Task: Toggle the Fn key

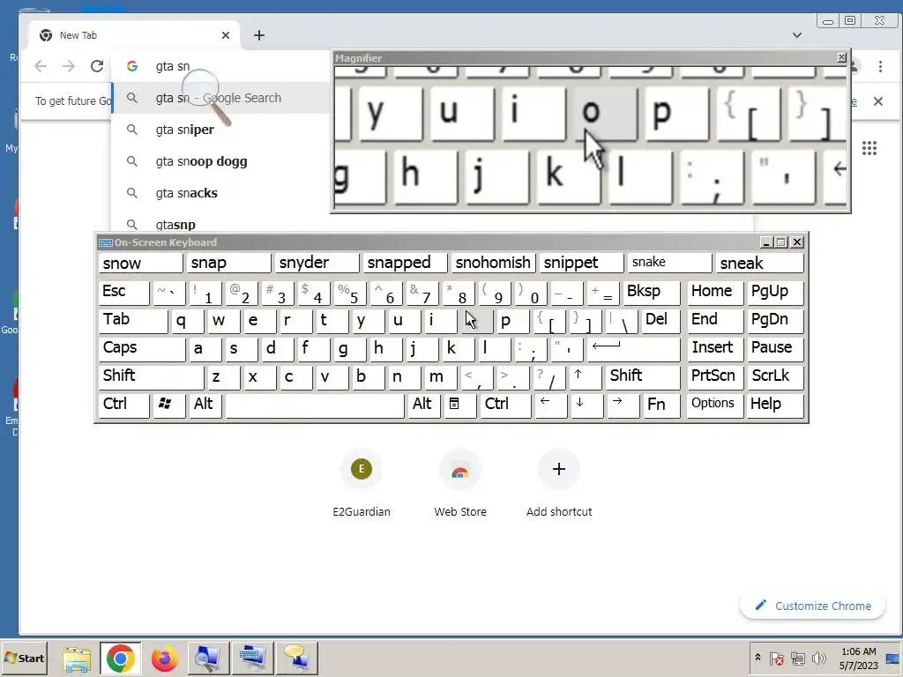Action: click(x=661, y=405)
